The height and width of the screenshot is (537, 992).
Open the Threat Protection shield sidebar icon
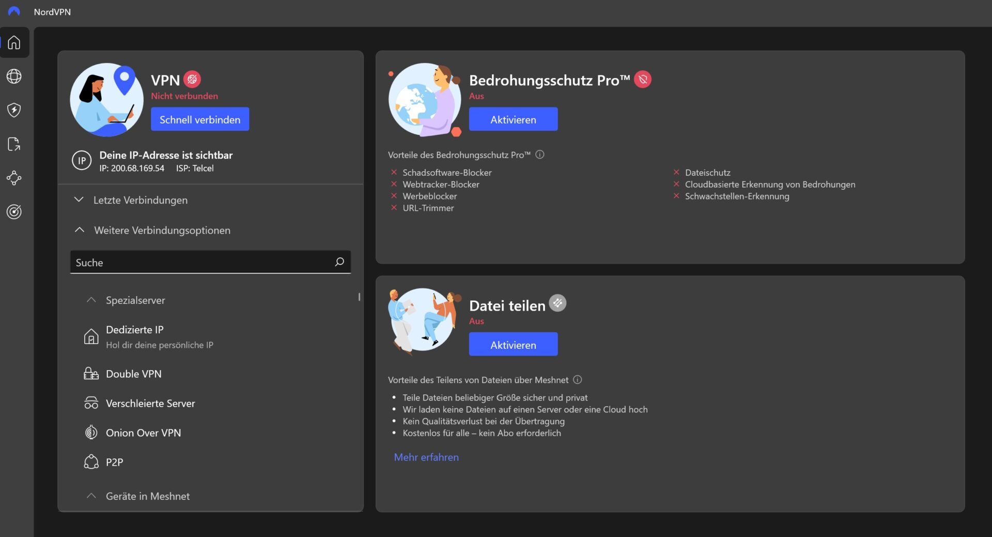pos(14,110)
